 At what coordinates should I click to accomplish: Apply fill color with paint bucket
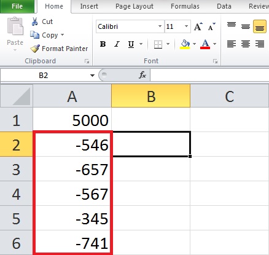(185, 44)
